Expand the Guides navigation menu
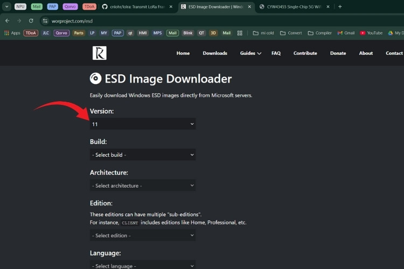 click(x=250, y=53)
